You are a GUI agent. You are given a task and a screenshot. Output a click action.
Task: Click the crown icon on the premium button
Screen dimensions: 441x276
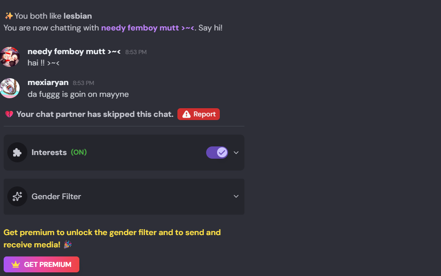pyautogui.click(x=16, y=265)
